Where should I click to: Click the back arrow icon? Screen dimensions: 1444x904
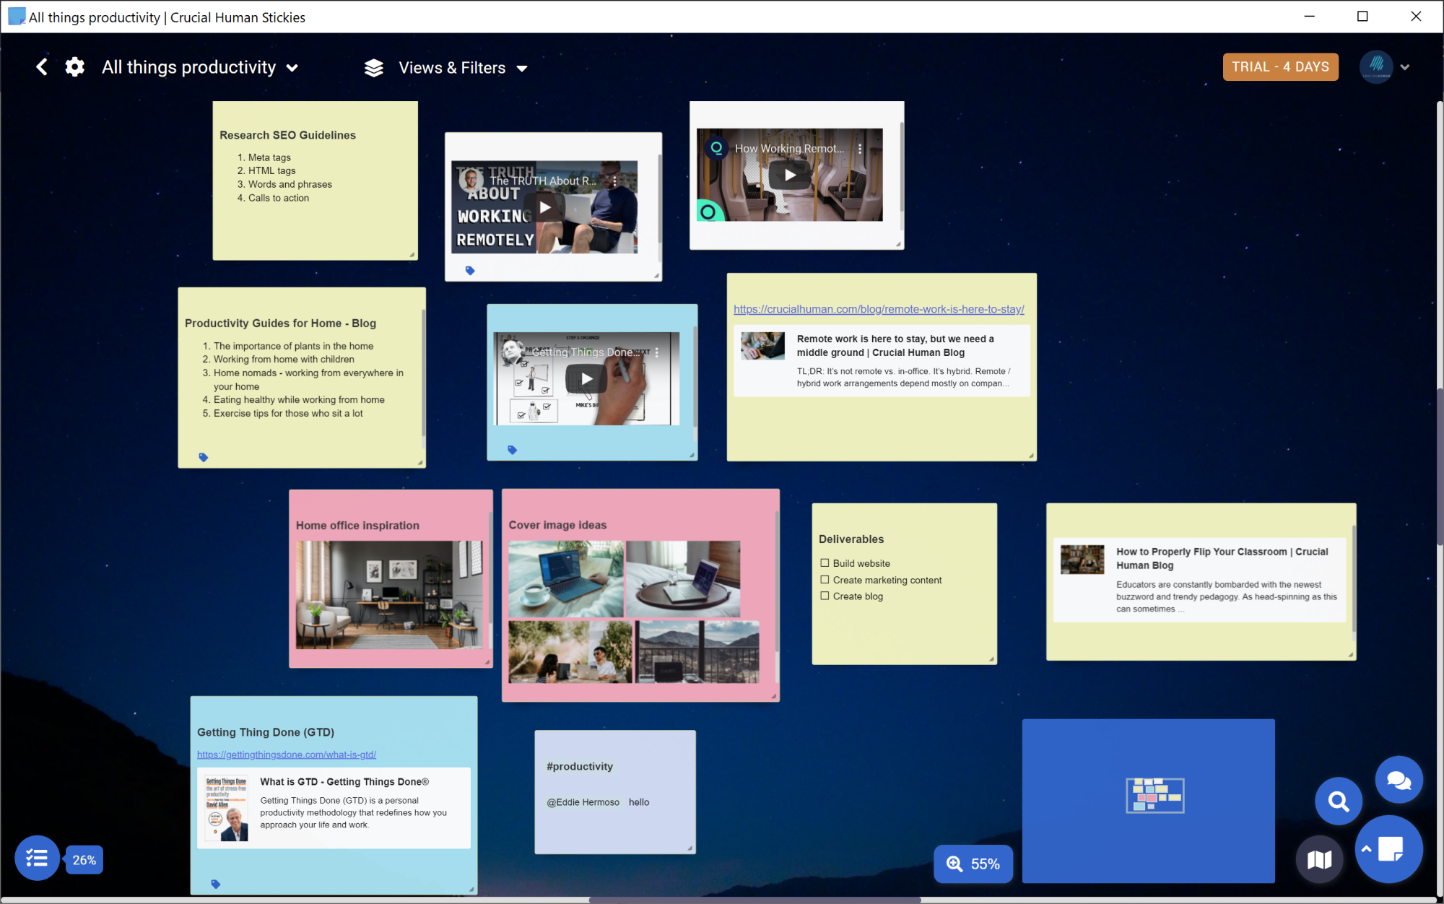(x=42, y=67)
